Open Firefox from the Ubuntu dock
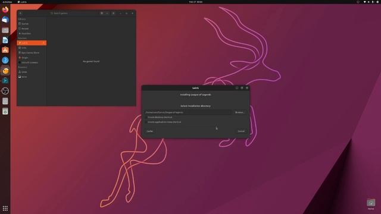Viewport: 381px width, 214px height. 5,10
